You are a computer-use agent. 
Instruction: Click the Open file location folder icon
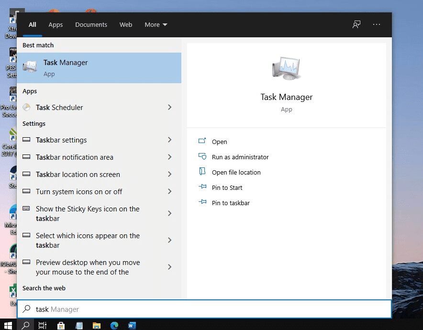pyautogui.click(x=202, y=171)
